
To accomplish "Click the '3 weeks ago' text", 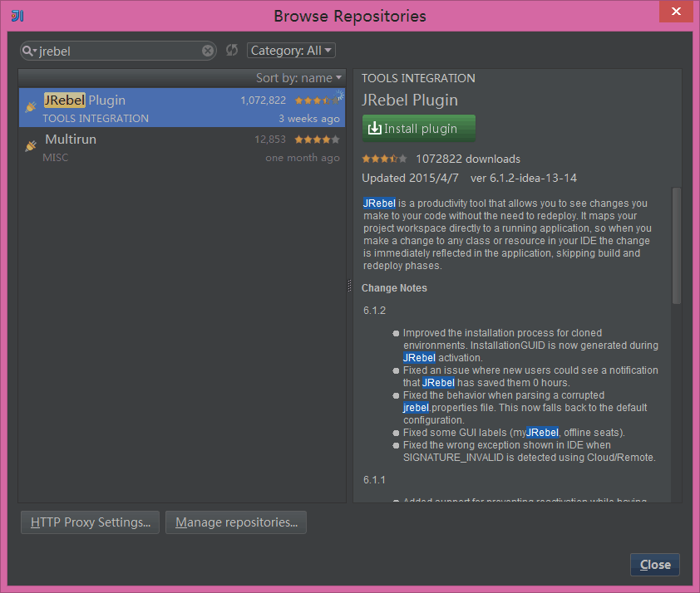I will click(x=309, y=119).
